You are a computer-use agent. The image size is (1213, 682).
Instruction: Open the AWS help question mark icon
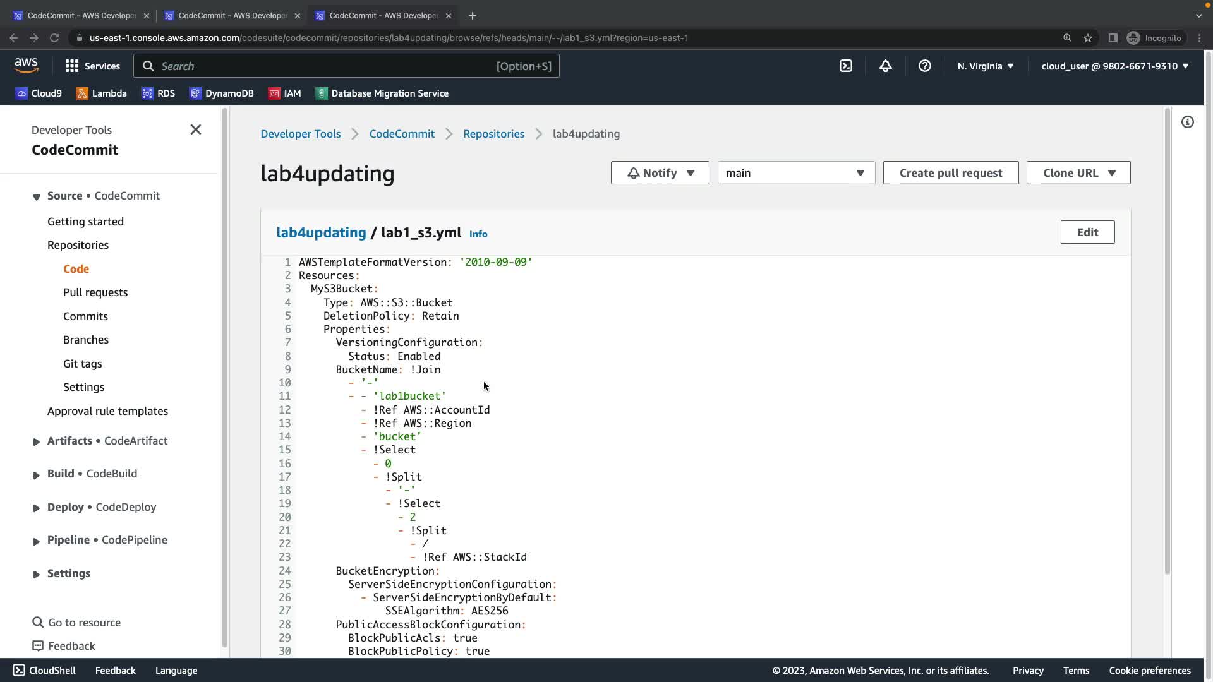[924, 66]
